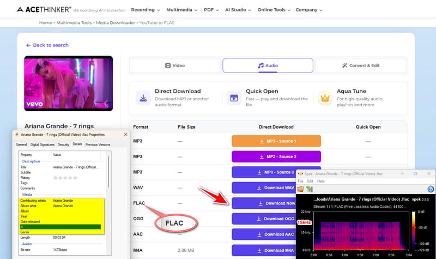The image size is (436, 259).
Task: Open the Edit menu in Spek
Action: [310, 181]
